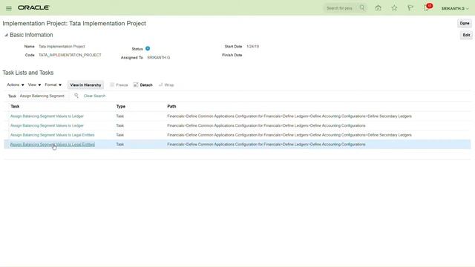Click Assigned To value SRIKANTH.G
This screenshot has height=267, width=475.
click(x=158, y=58)
